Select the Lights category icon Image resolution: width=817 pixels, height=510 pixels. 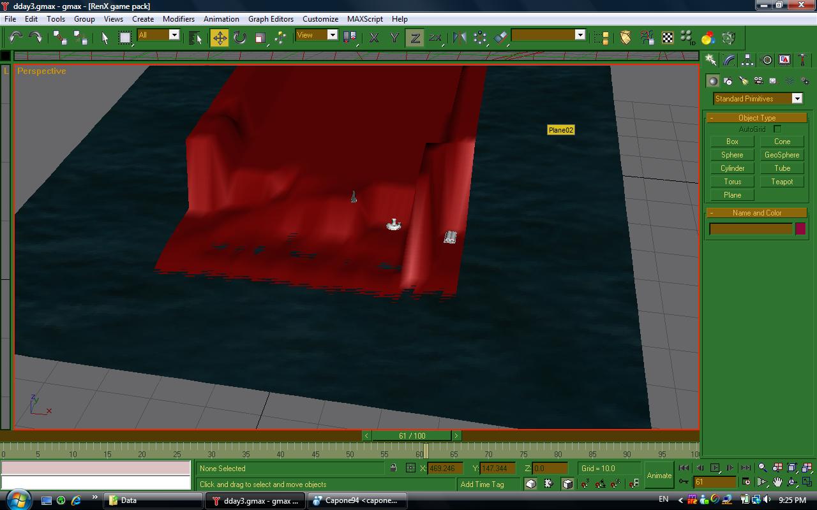(x=743, y=81)
